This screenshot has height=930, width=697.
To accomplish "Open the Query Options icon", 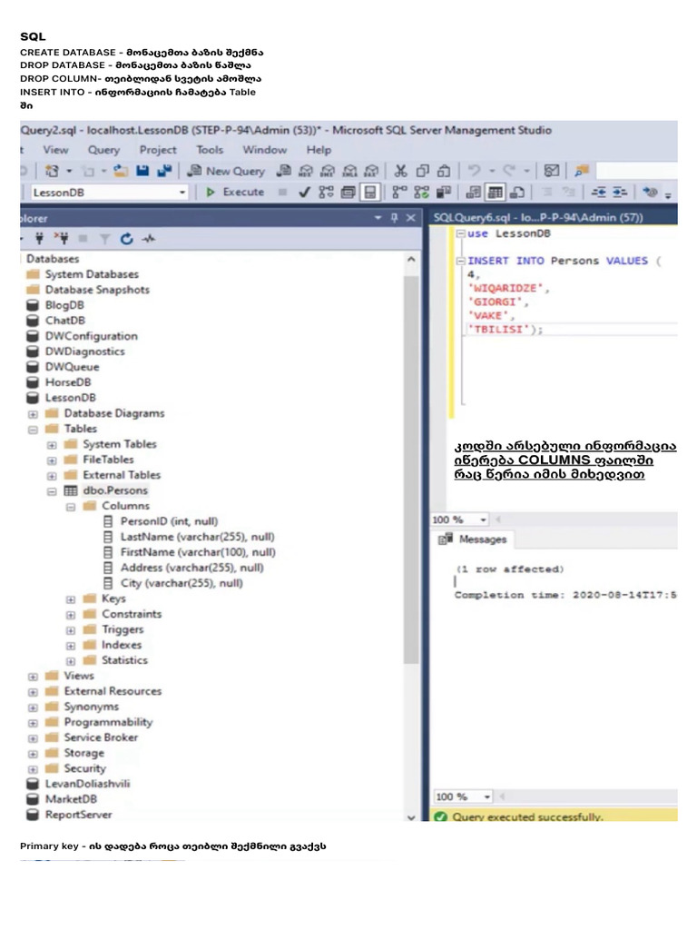I will coord(348,193).
